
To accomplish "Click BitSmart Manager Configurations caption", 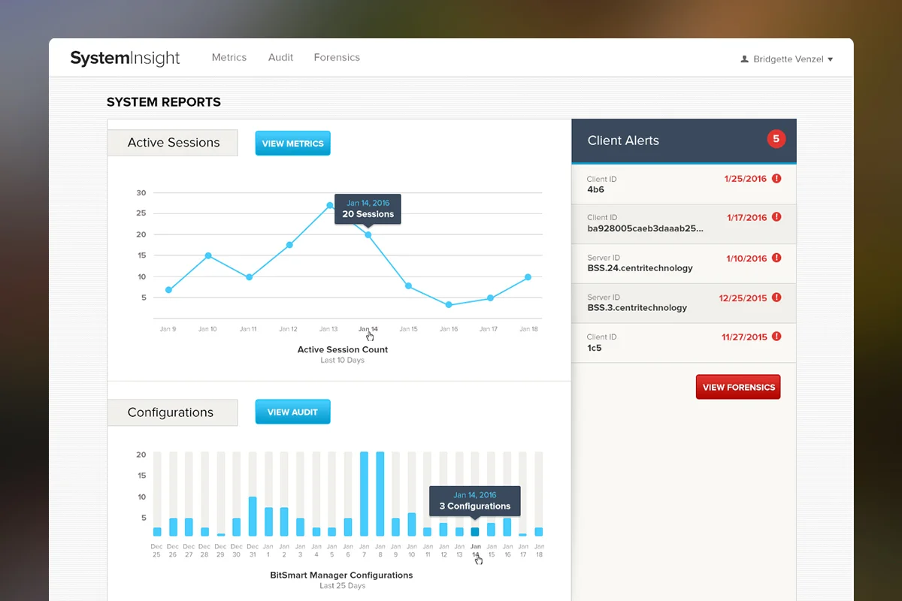I will pyautogui.click(x=341, y=575).
